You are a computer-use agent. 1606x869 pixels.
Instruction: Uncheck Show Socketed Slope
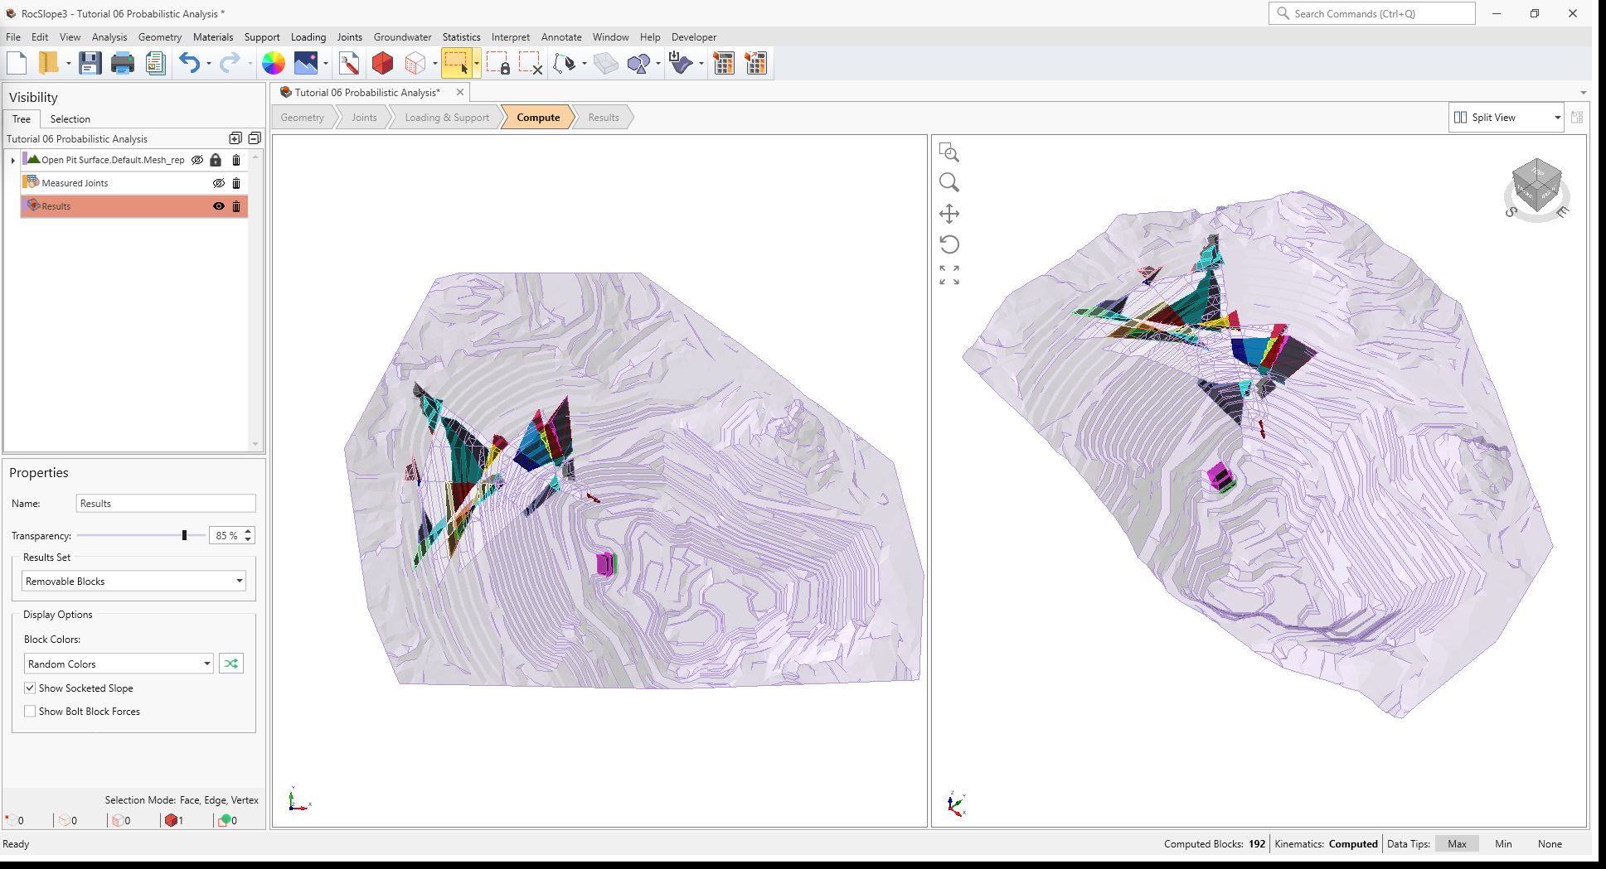[30, 688]
